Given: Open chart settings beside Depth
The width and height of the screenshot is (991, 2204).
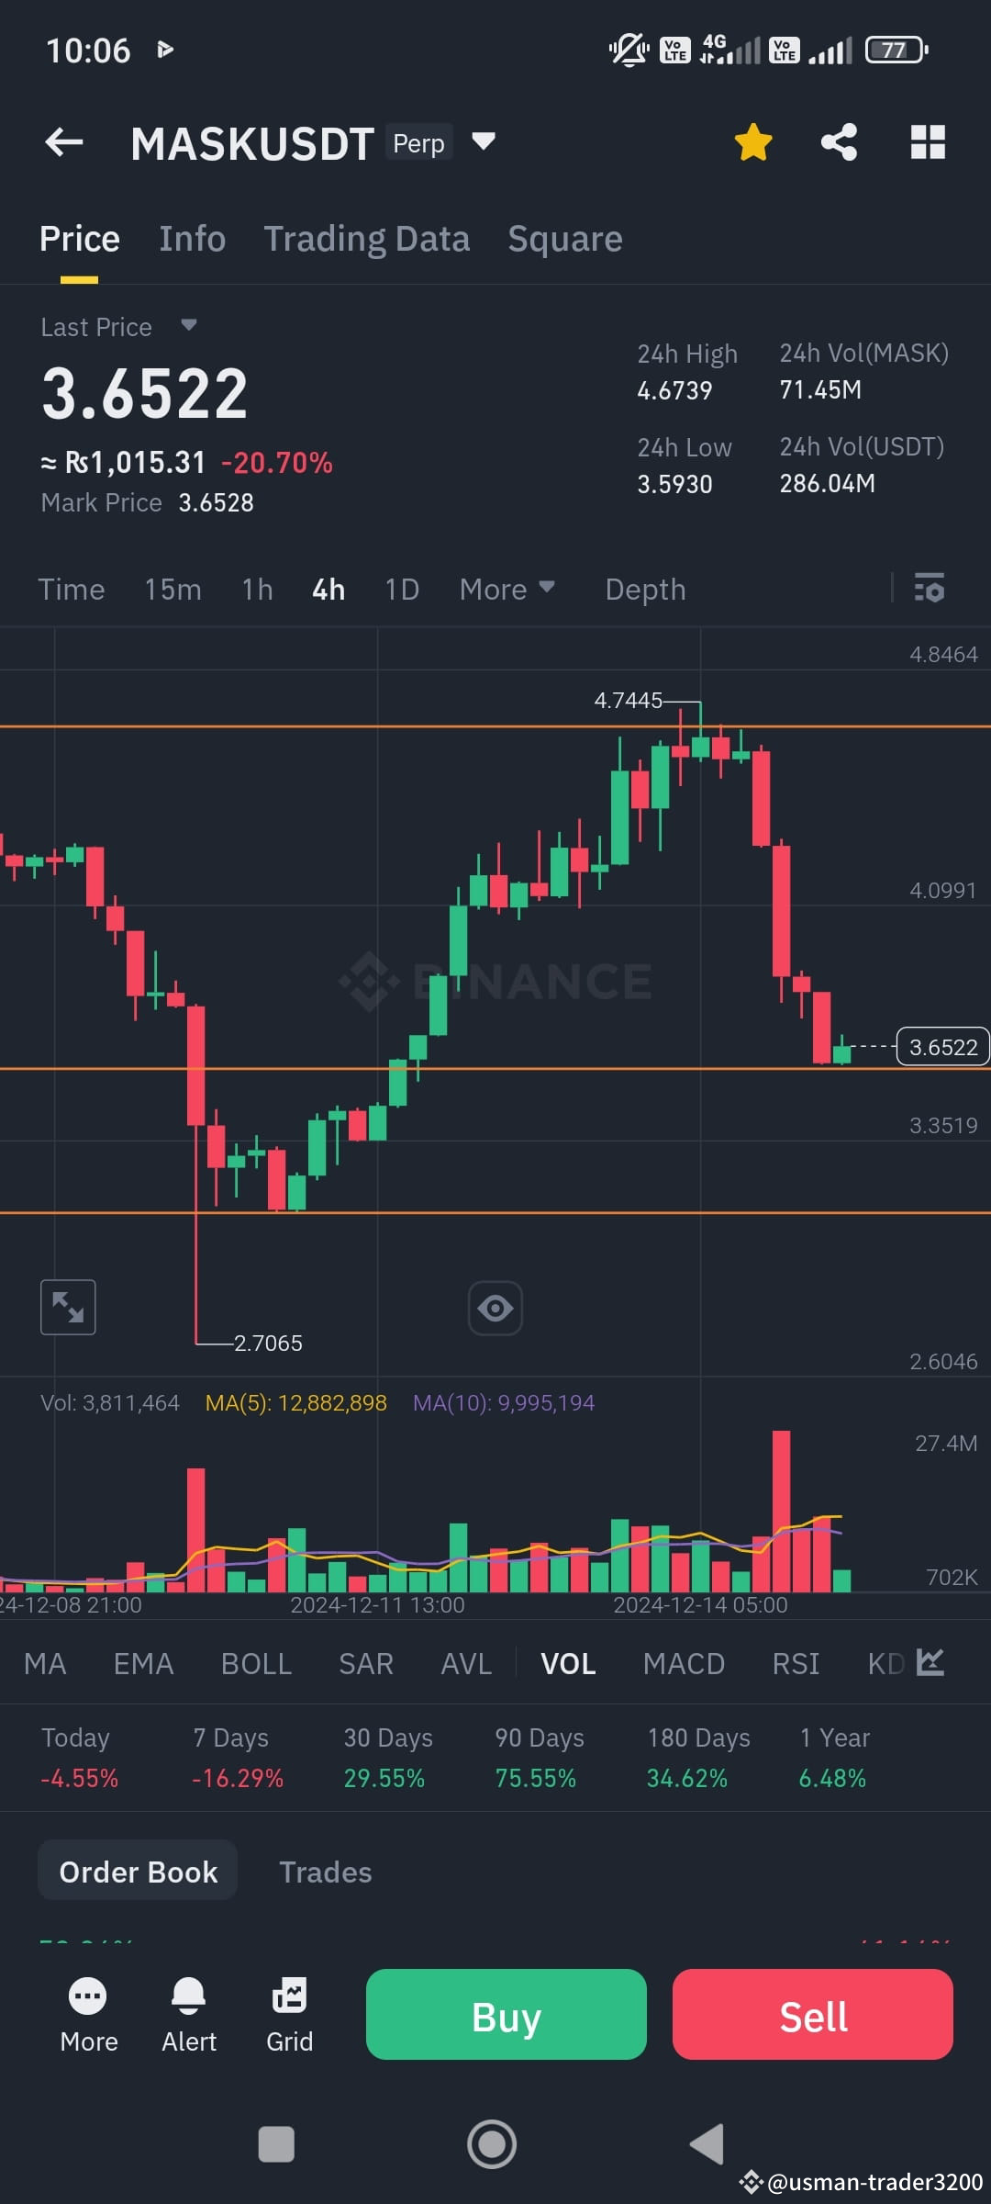Looking at the screenshot, I should (x=930, y=589).
